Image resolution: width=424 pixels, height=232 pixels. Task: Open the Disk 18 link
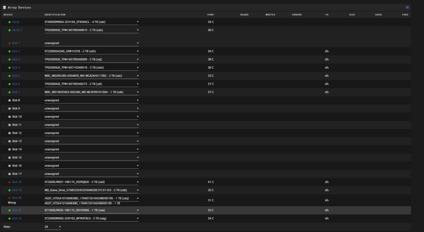[x=17, y=182]
